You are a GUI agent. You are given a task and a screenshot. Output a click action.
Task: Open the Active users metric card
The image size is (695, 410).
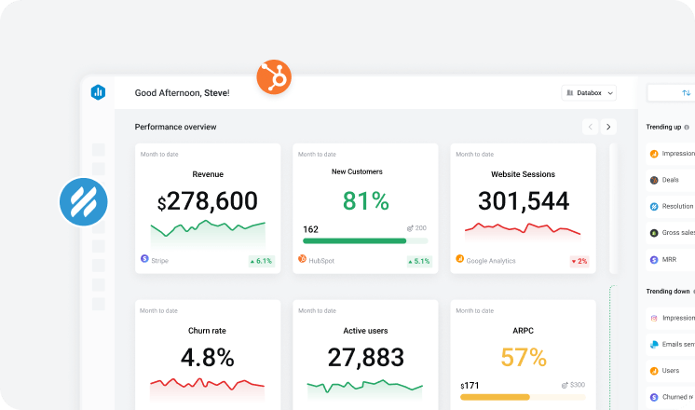365,356
